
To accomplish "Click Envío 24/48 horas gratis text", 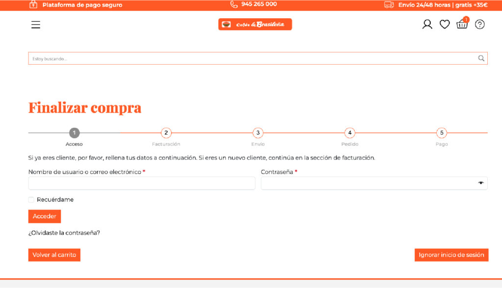I will [443, 5].
